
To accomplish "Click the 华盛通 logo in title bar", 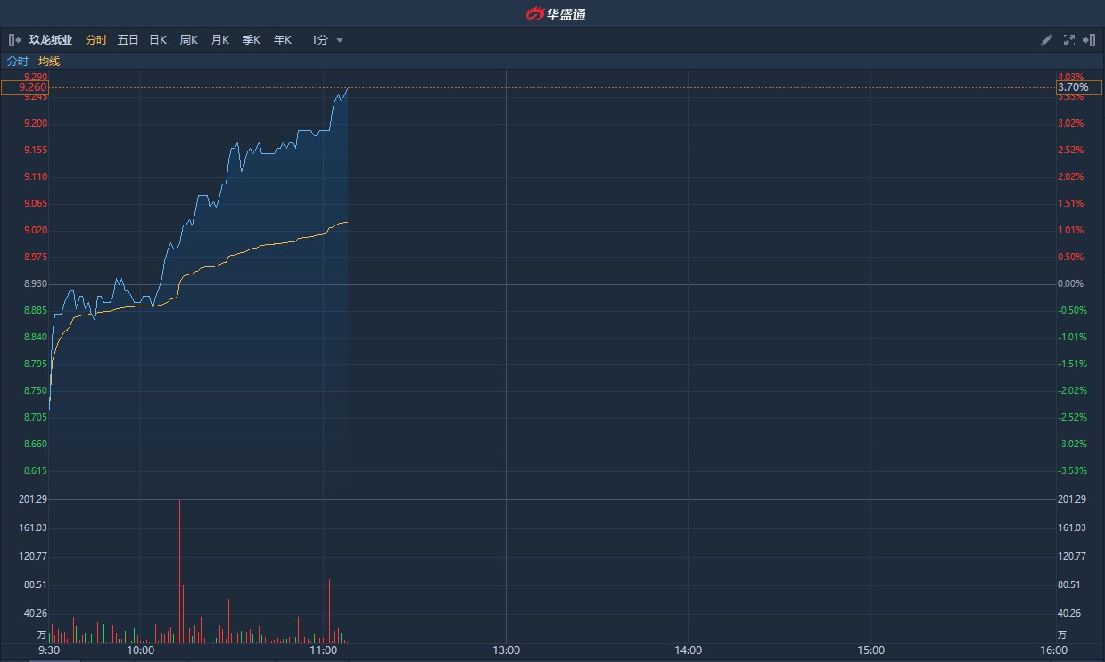I will tap(556, 13).
